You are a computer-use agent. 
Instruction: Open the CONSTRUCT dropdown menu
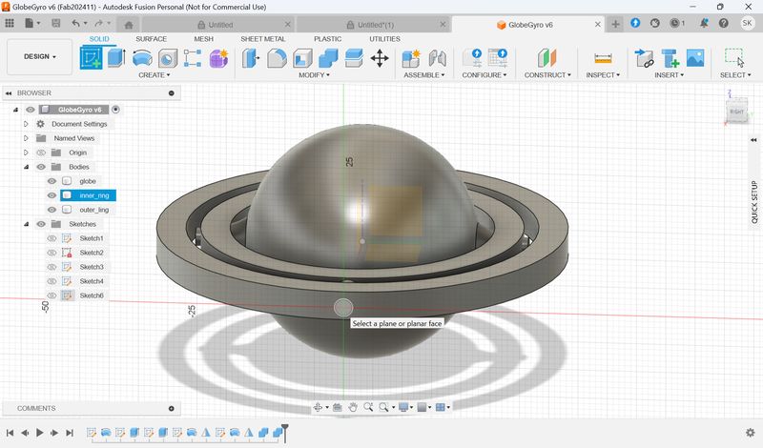pyautogui.click(x=547, y=75)
